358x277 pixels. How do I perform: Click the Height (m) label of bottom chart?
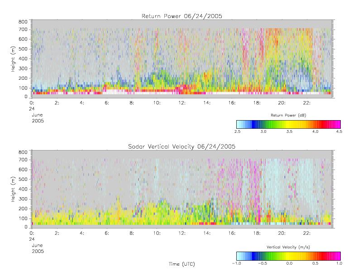tap(13, 189)
